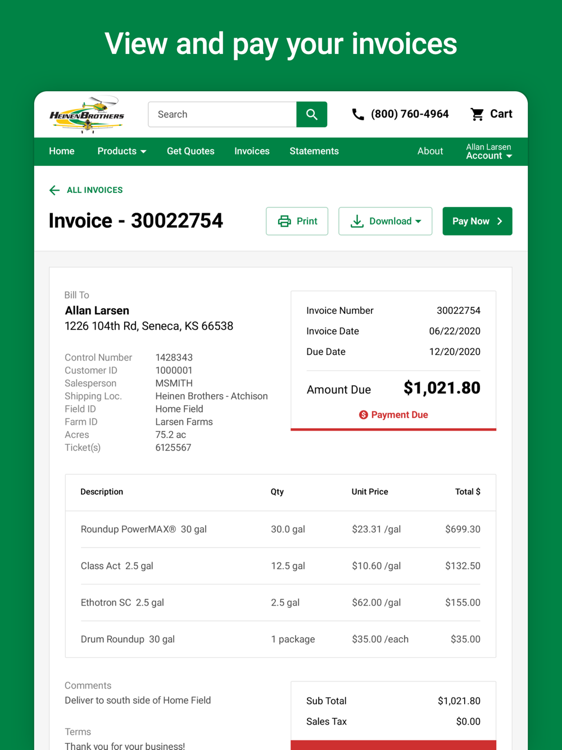The width and height of the screenshot is (562, 750).
Task: Open the Products menu label
Action: [x=117, y=151]
